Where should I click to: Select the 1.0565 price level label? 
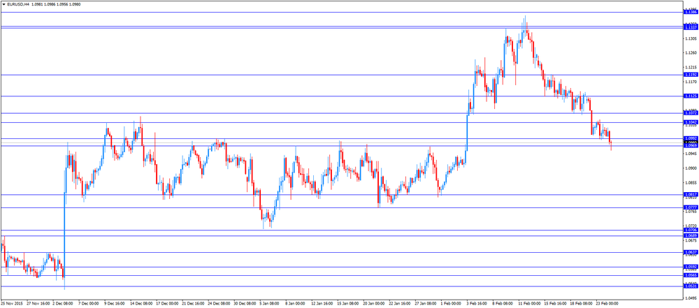click(691, 275)
